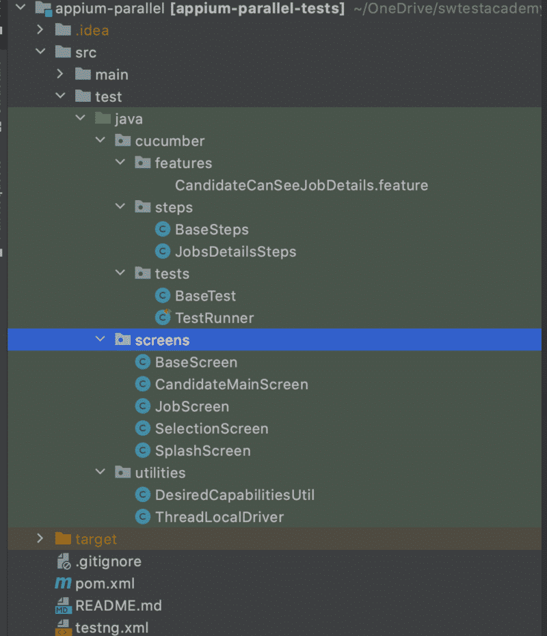Image resolution: width=547 pixels, height=636 pixels.
Task: Collapse the screens package
Action: click(101, 339)
